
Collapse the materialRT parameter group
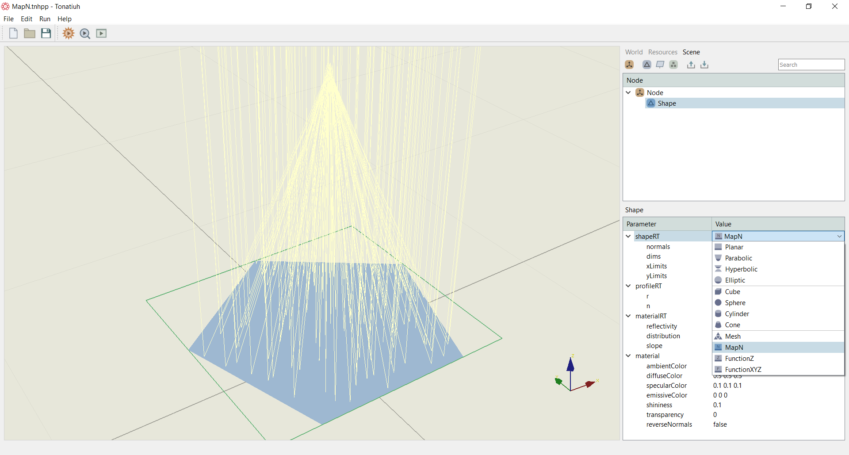[628, 316]
